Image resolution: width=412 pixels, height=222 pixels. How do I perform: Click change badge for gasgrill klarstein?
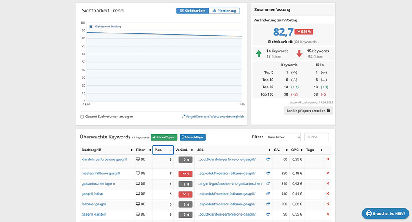click(185, 215)
